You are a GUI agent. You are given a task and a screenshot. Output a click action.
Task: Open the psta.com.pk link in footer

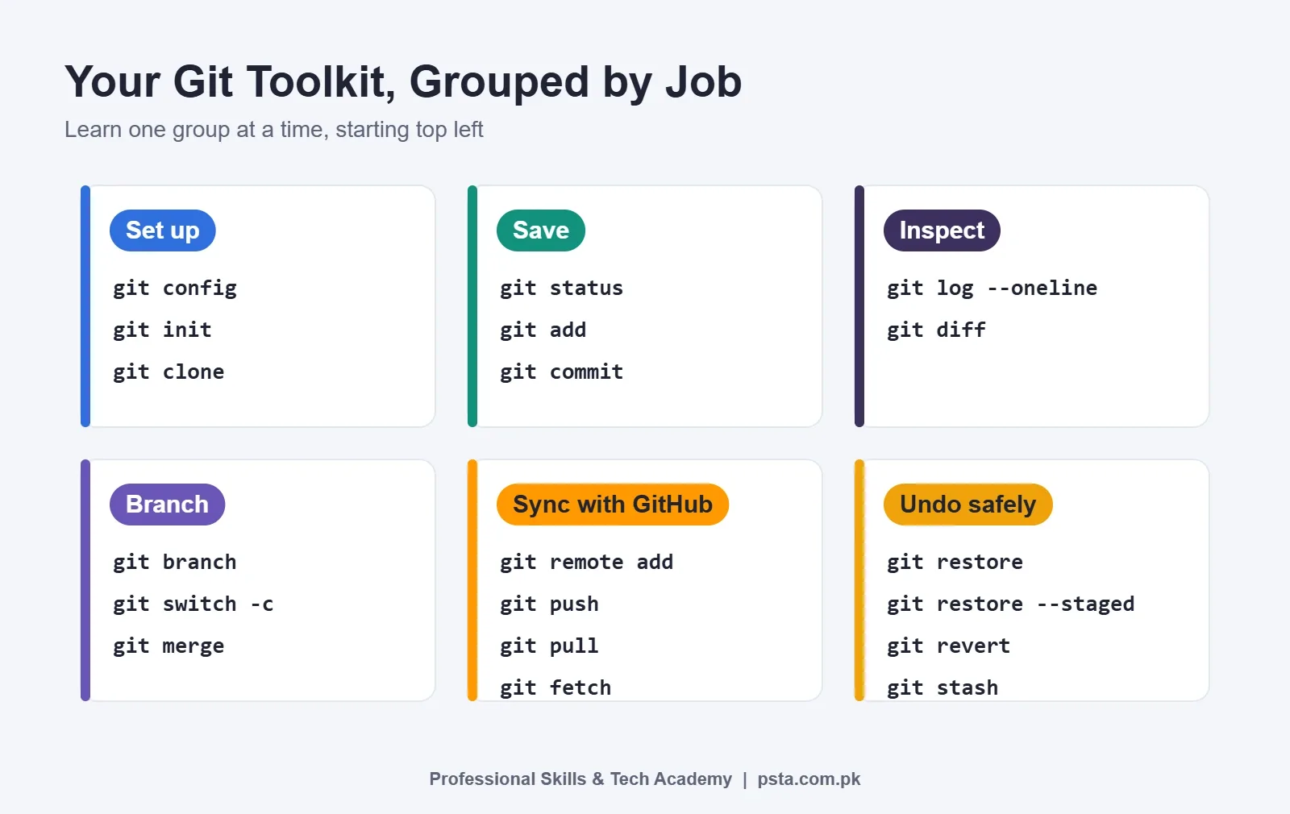tap(809, 779)
